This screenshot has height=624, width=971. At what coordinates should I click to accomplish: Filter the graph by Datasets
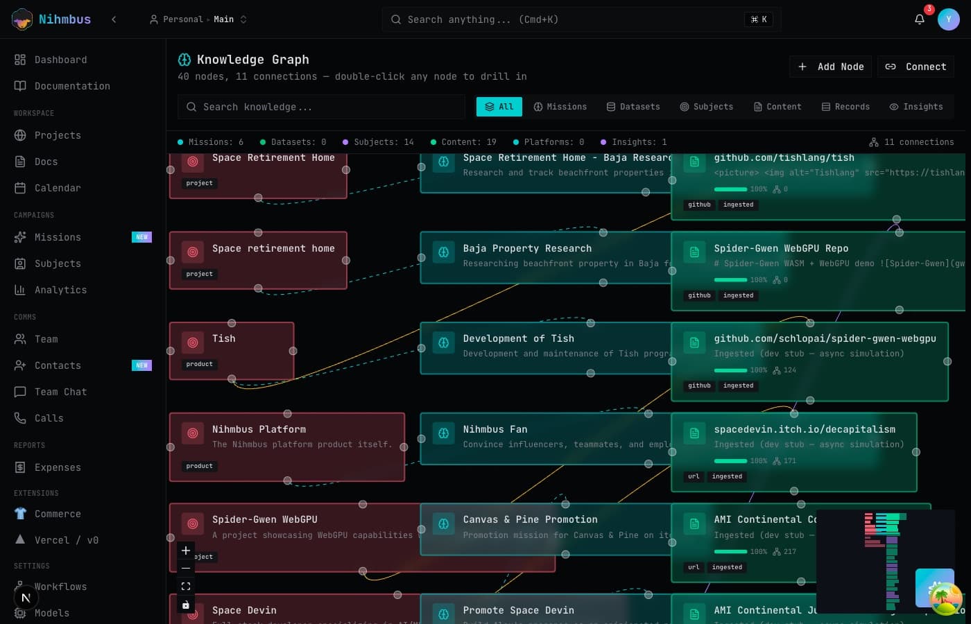(633, 107)
